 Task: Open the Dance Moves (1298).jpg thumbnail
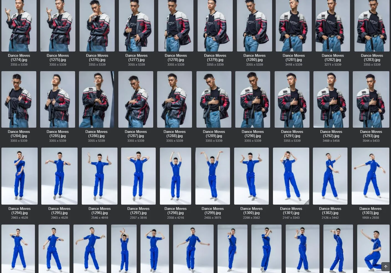click(175, 176)
